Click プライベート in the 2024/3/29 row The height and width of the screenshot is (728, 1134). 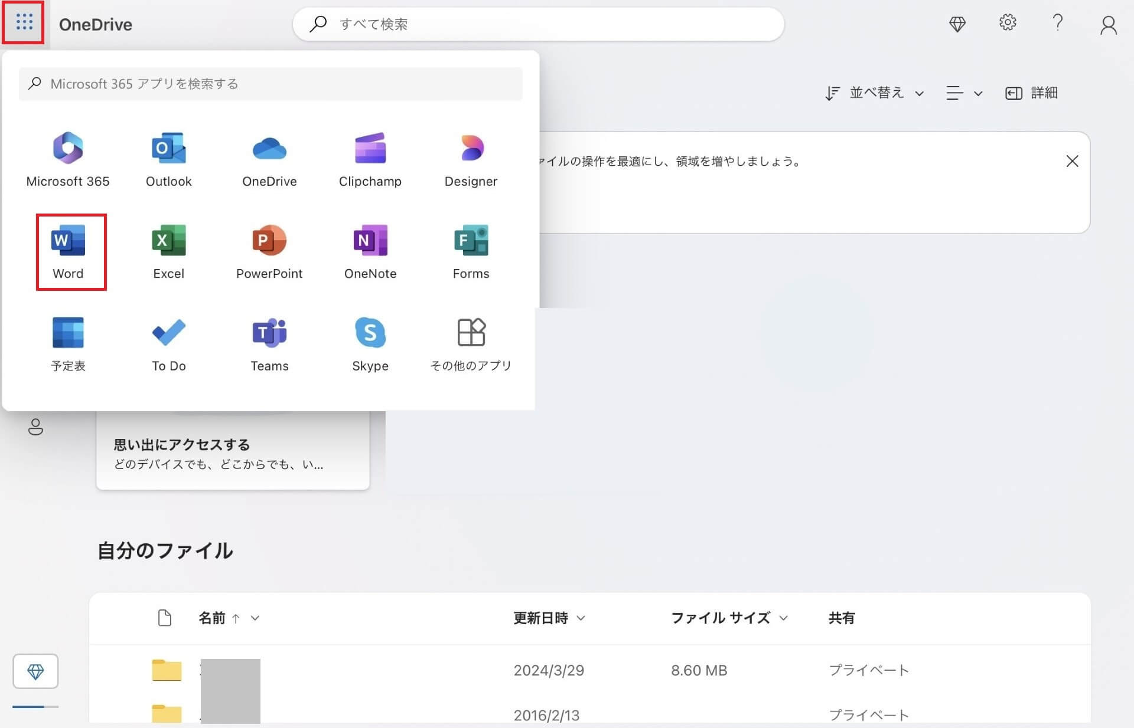click(x=869, y=670)
